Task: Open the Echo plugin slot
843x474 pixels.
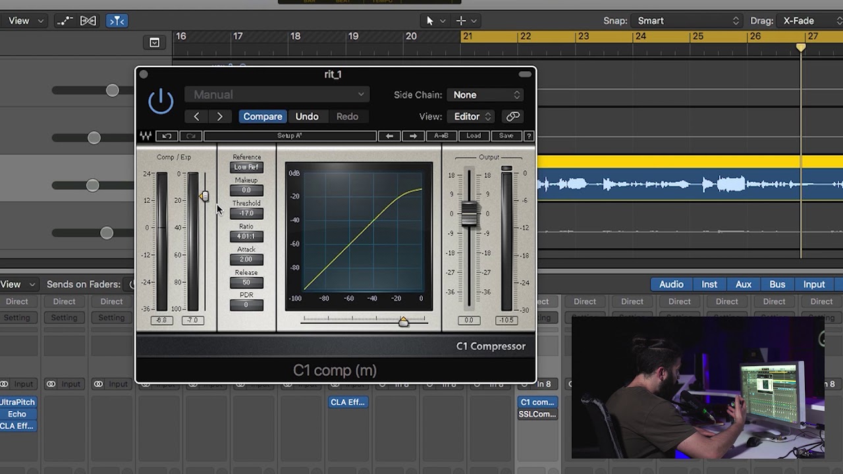Action: (17, 414)
